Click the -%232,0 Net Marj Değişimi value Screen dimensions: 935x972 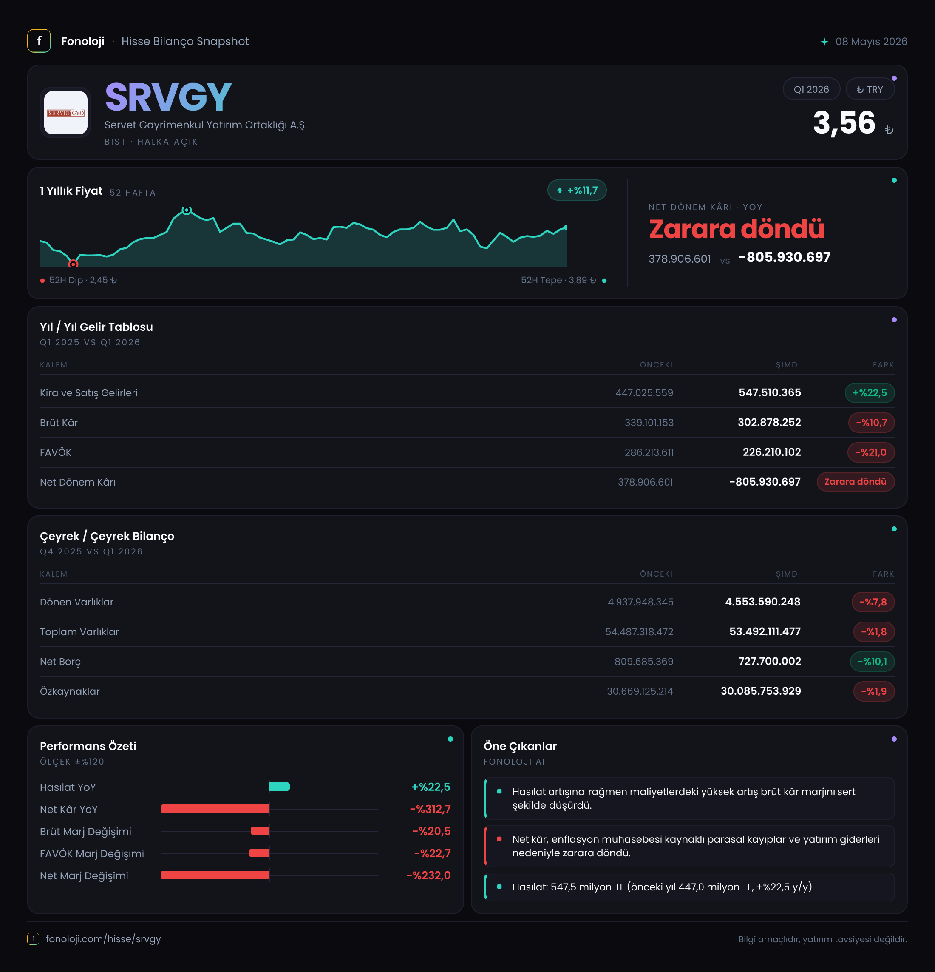[x=428, y=876]
